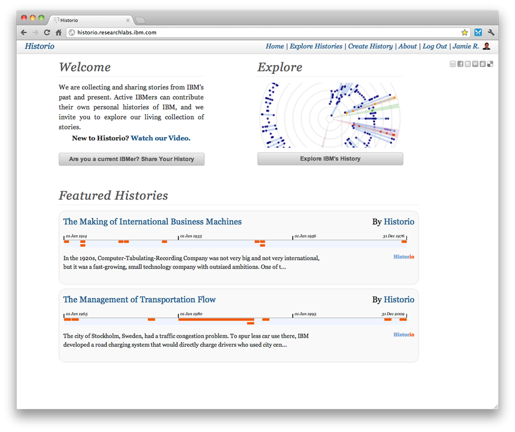Click the Featured Histories heading

(113, 196)
